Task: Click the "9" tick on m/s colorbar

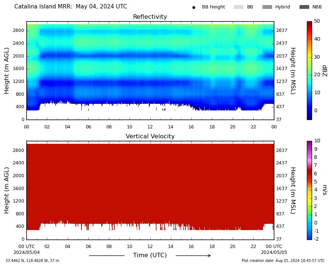Action: (315, 149)
